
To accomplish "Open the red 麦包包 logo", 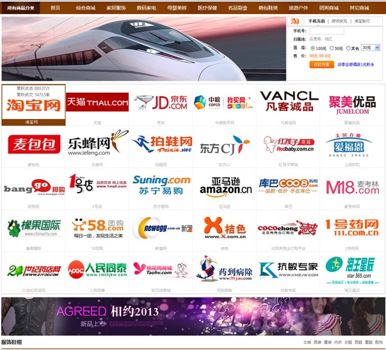I will (34, 144).
